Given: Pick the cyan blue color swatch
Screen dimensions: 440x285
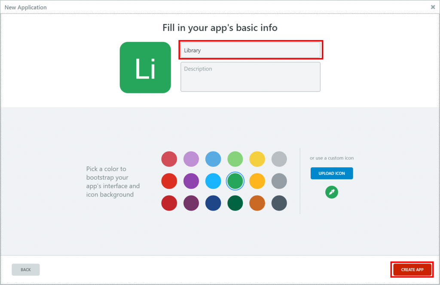Looking at the screenshot, I should pyautogui.click(x=213, y=181).
